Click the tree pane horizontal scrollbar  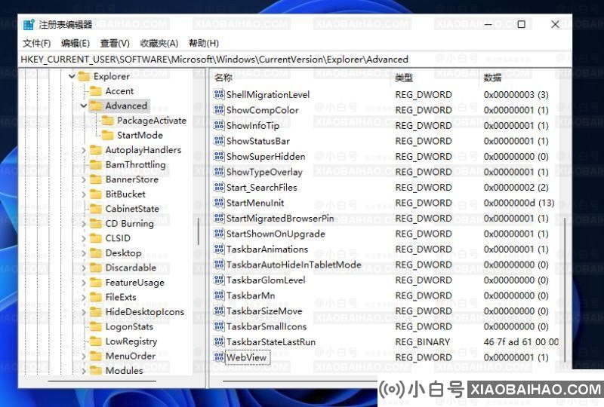pos(102,381)
